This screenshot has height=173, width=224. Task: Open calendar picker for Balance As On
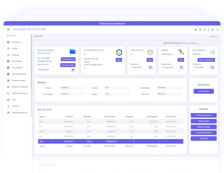coord(73,70)
